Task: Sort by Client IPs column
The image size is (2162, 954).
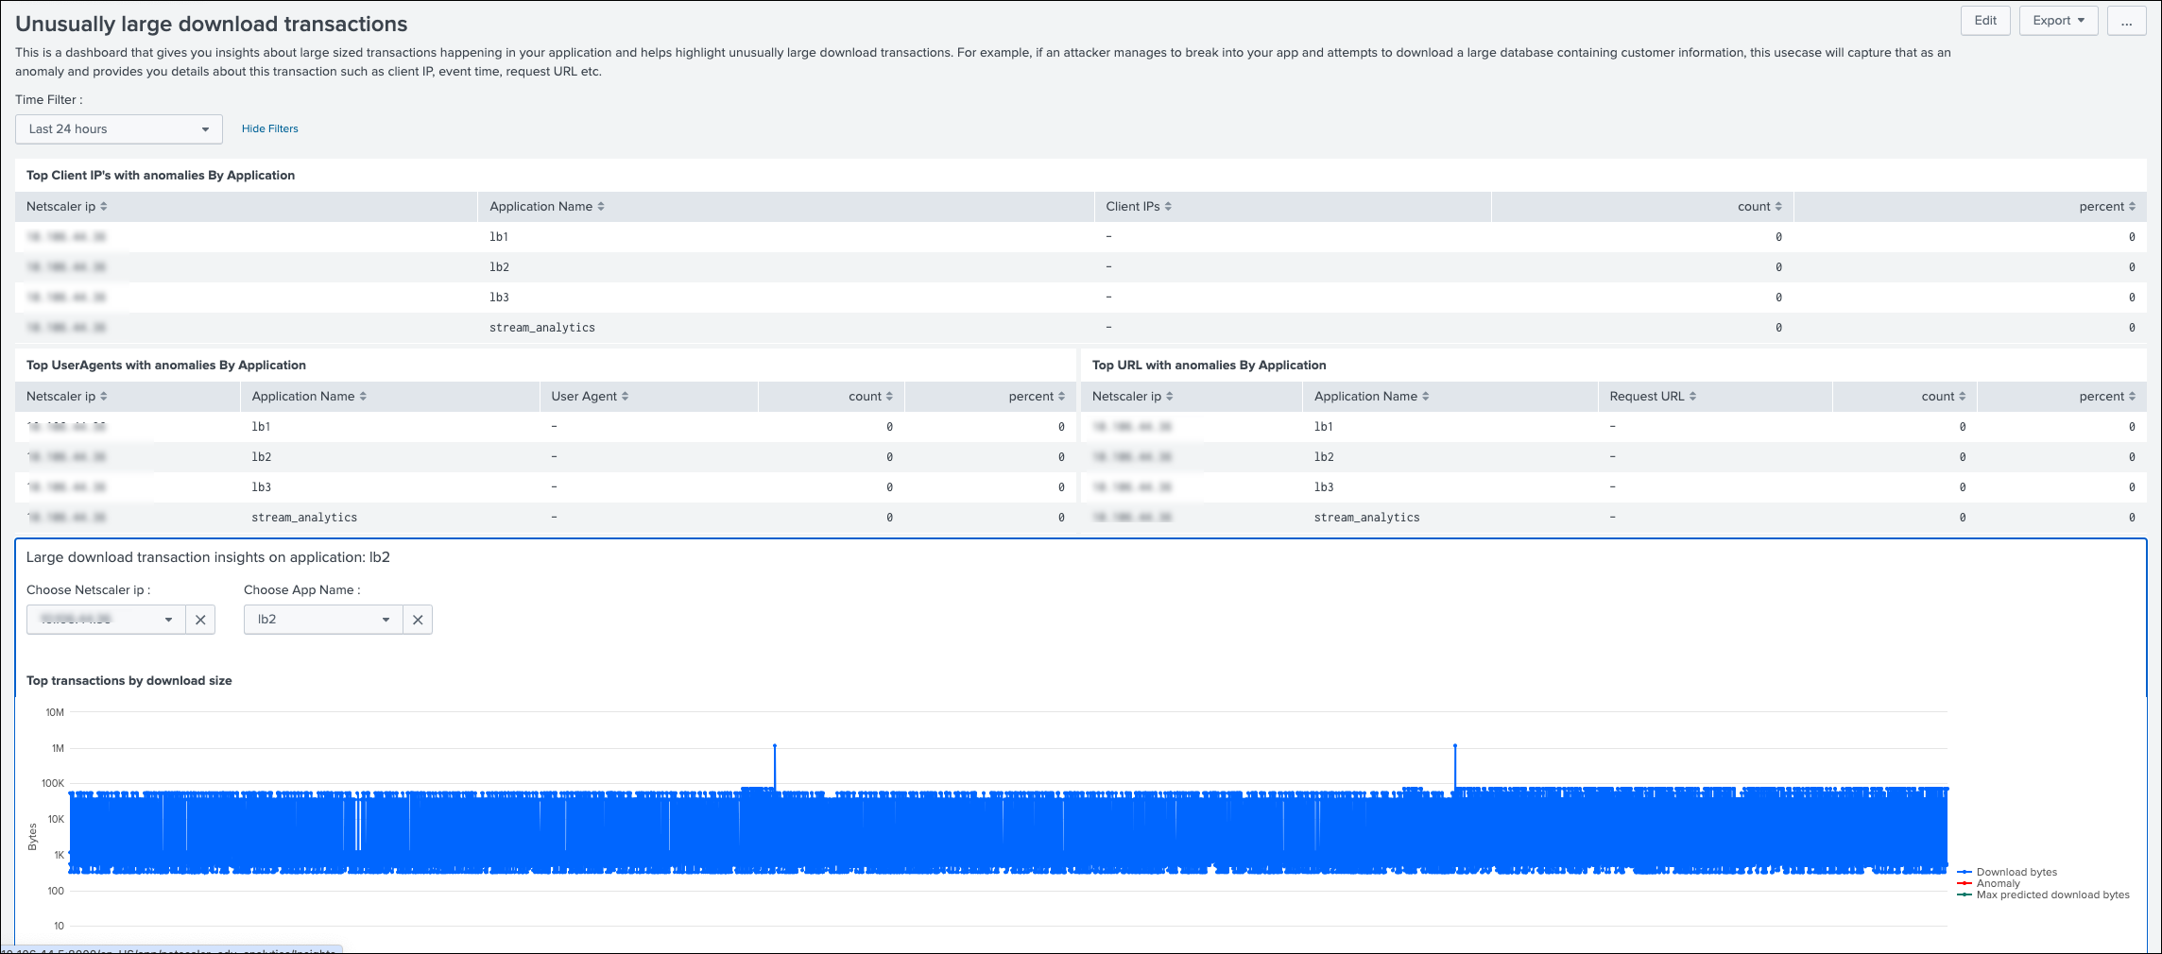Action: pos(1139,207)
